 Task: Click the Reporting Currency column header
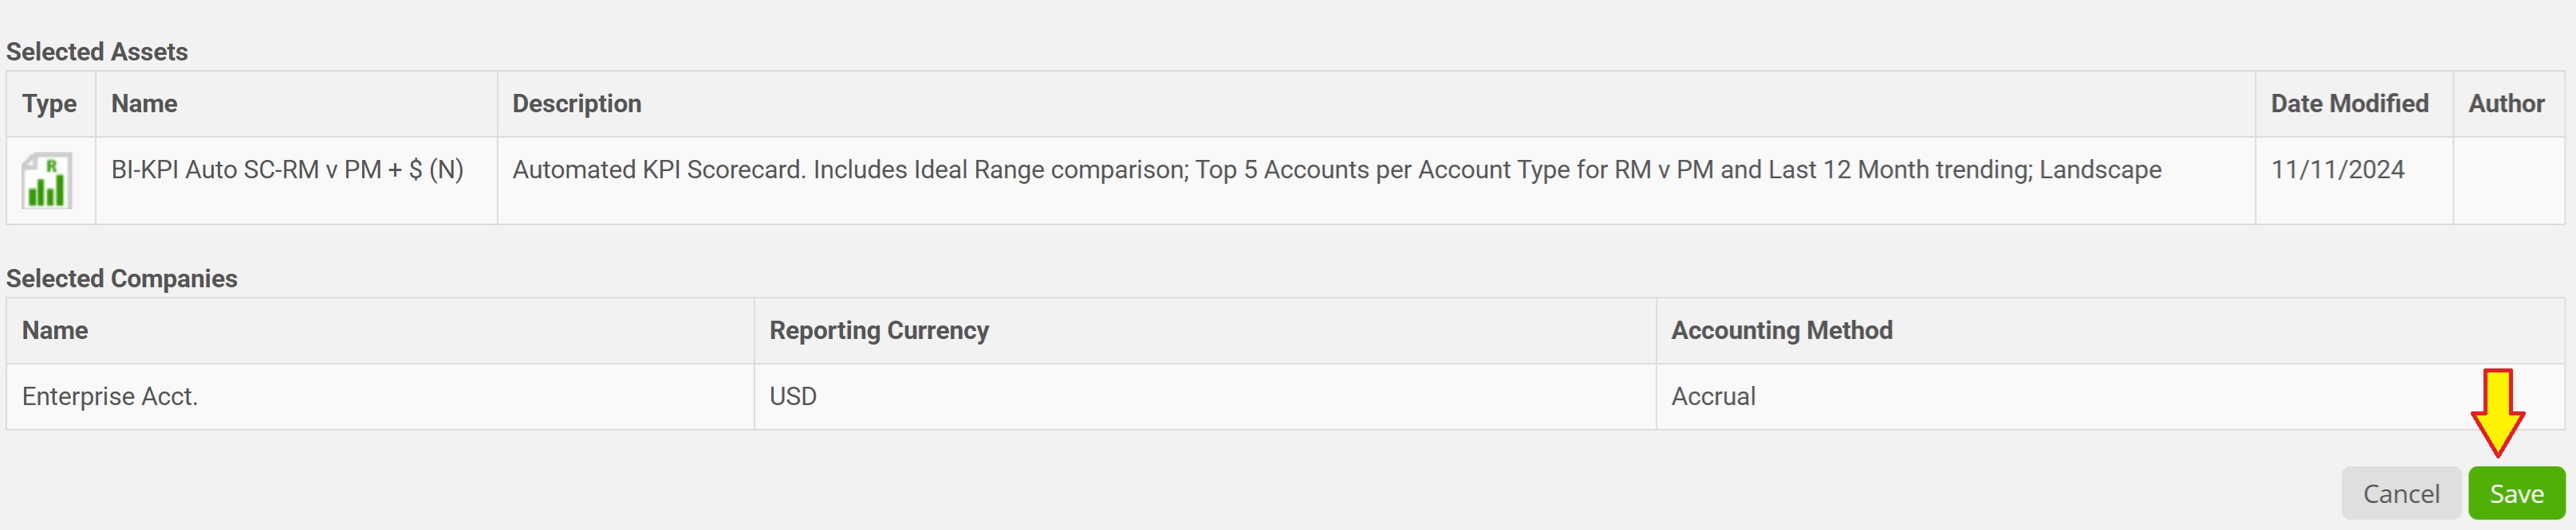click(x=879, y=330)
